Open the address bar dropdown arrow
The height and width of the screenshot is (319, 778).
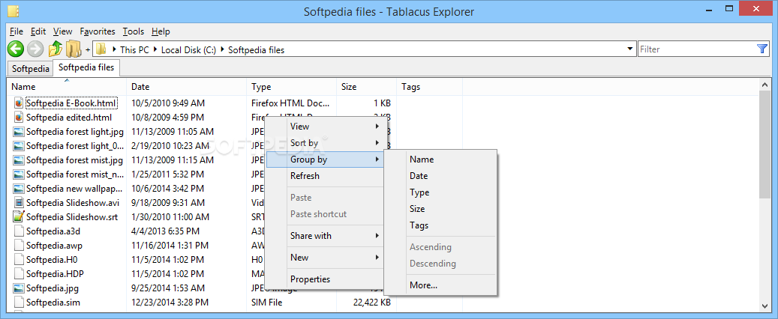[x=629, y=49]
